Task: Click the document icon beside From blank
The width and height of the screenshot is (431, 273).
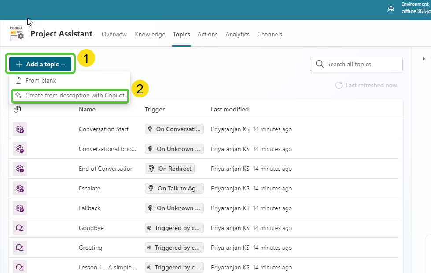Action: tap(18, 80)
